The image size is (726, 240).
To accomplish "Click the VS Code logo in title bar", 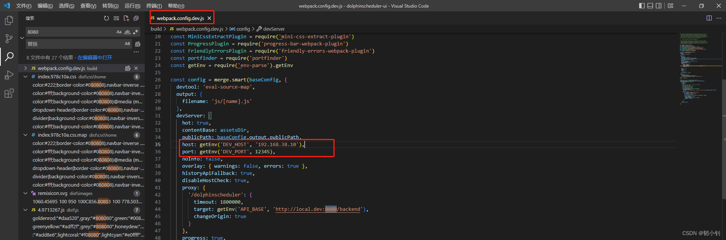I will point(7,6).
